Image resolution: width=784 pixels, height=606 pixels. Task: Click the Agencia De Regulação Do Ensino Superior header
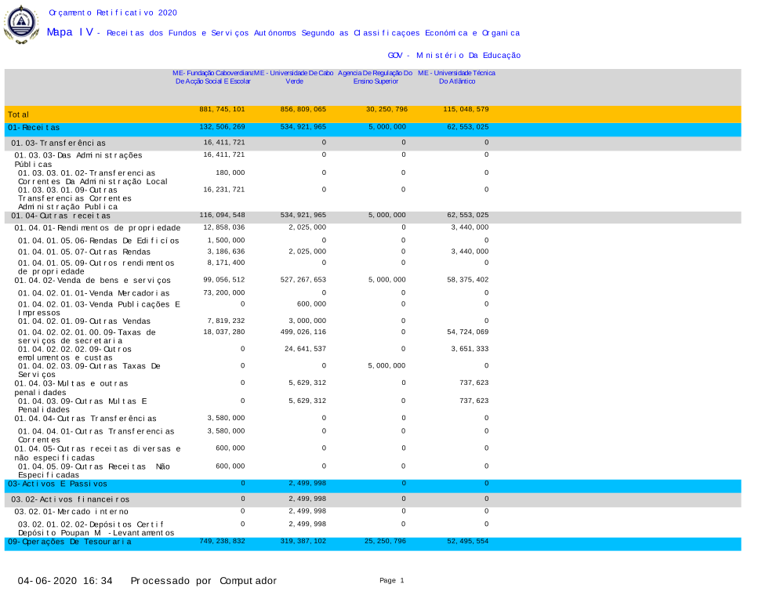[376, 77]
